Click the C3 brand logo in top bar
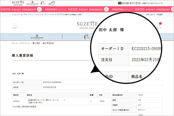The height and width of the screenshot is (116, 174). [43, 3]
